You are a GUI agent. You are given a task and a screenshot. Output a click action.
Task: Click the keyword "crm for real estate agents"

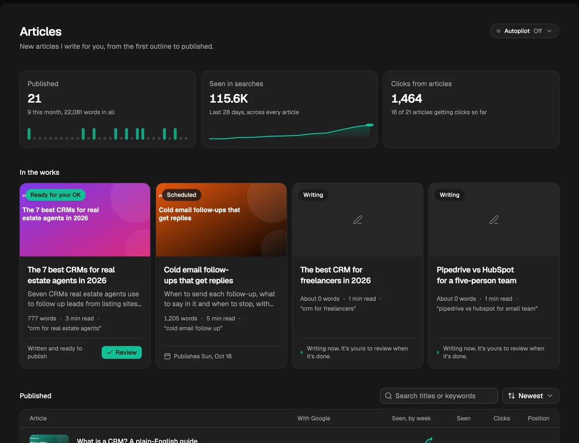(65, 328)
